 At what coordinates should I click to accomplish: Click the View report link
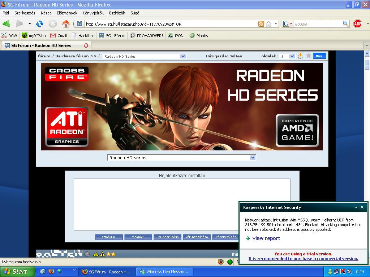pos(266,238)
